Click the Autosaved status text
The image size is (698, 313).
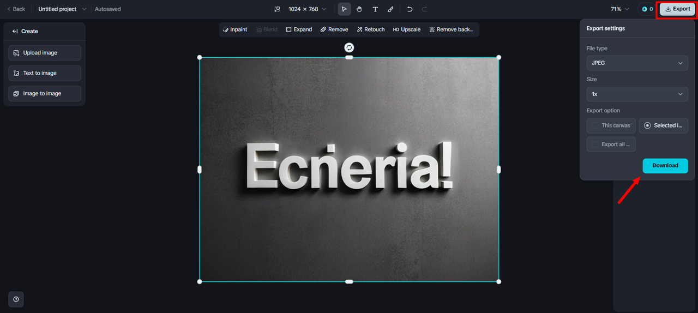click(x=108, y=9)
